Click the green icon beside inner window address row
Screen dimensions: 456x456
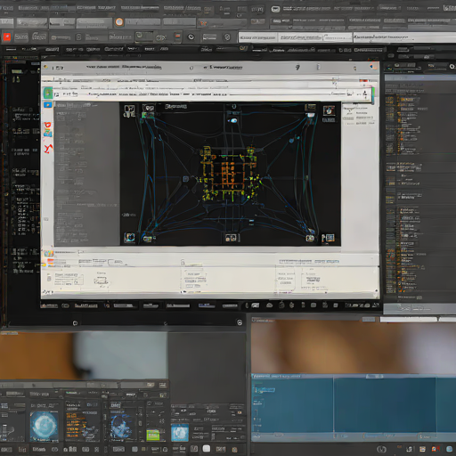tap(48, 94)
